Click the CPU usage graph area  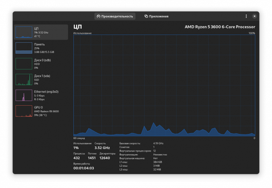(164, 85)
